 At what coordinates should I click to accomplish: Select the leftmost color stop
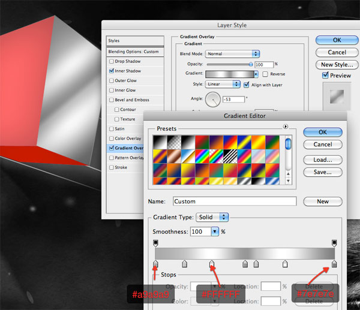pyautogui.click(x=155, y=264)
